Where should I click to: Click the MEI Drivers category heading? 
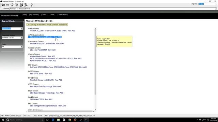pyautogui.click(x=33, y=104)
